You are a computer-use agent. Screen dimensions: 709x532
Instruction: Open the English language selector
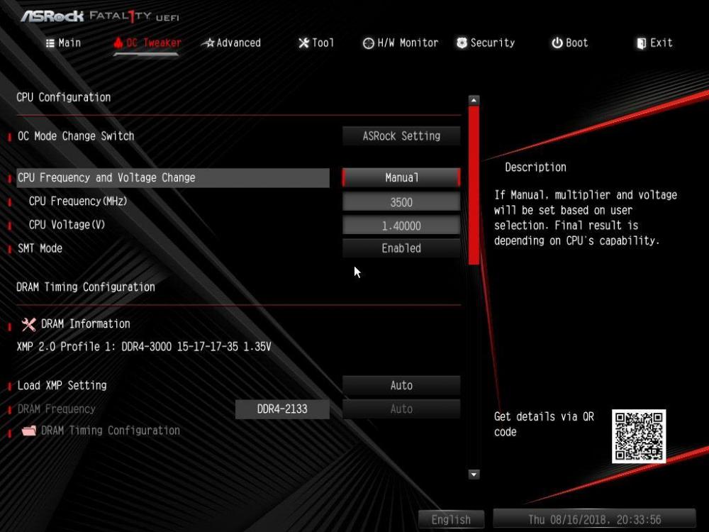(x=452, y=519)
